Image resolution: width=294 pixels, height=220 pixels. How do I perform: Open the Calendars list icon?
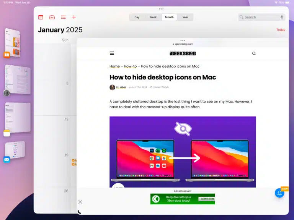pos(41,17)
